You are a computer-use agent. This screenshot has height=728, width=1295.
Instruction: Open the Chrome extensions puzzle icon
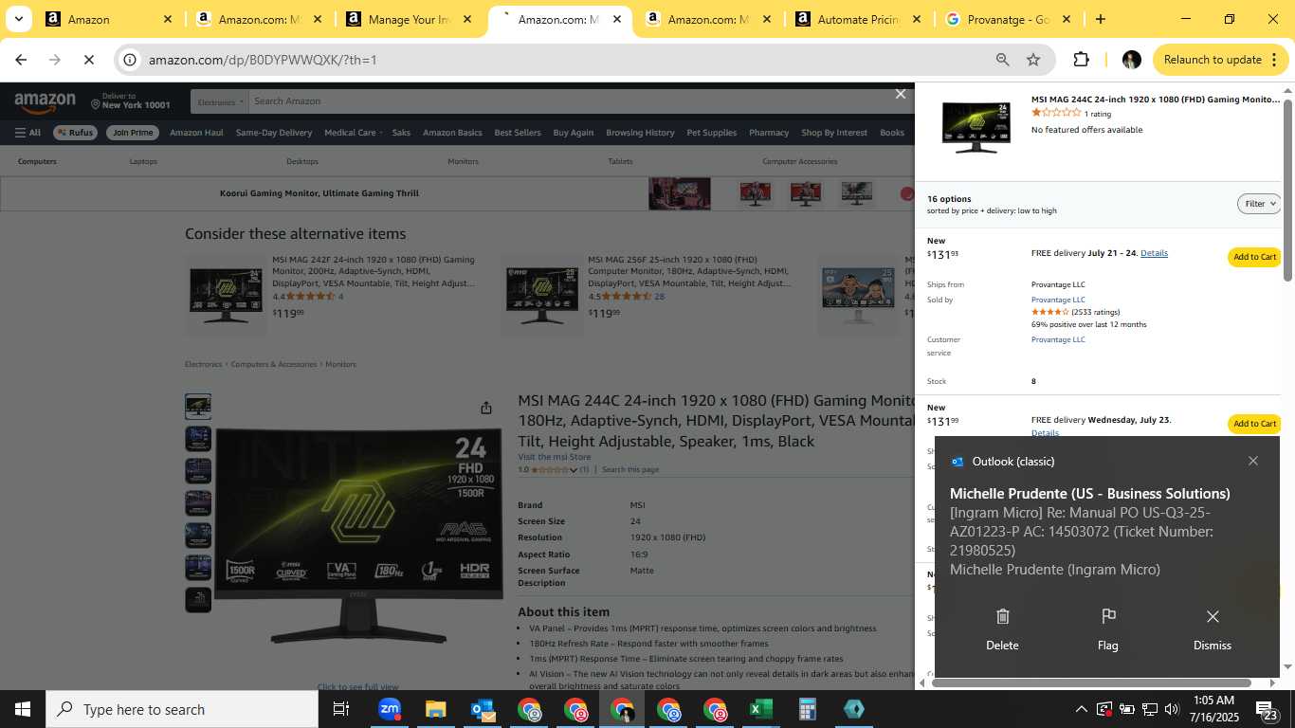pos(1081,60)
